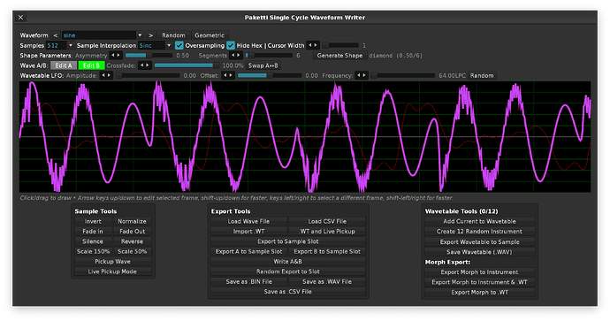The width and height of the screenshot is (610, 321).
Task: Open the Sample Interpolation Sinc dropdown
Action: [x=156, y=45]
